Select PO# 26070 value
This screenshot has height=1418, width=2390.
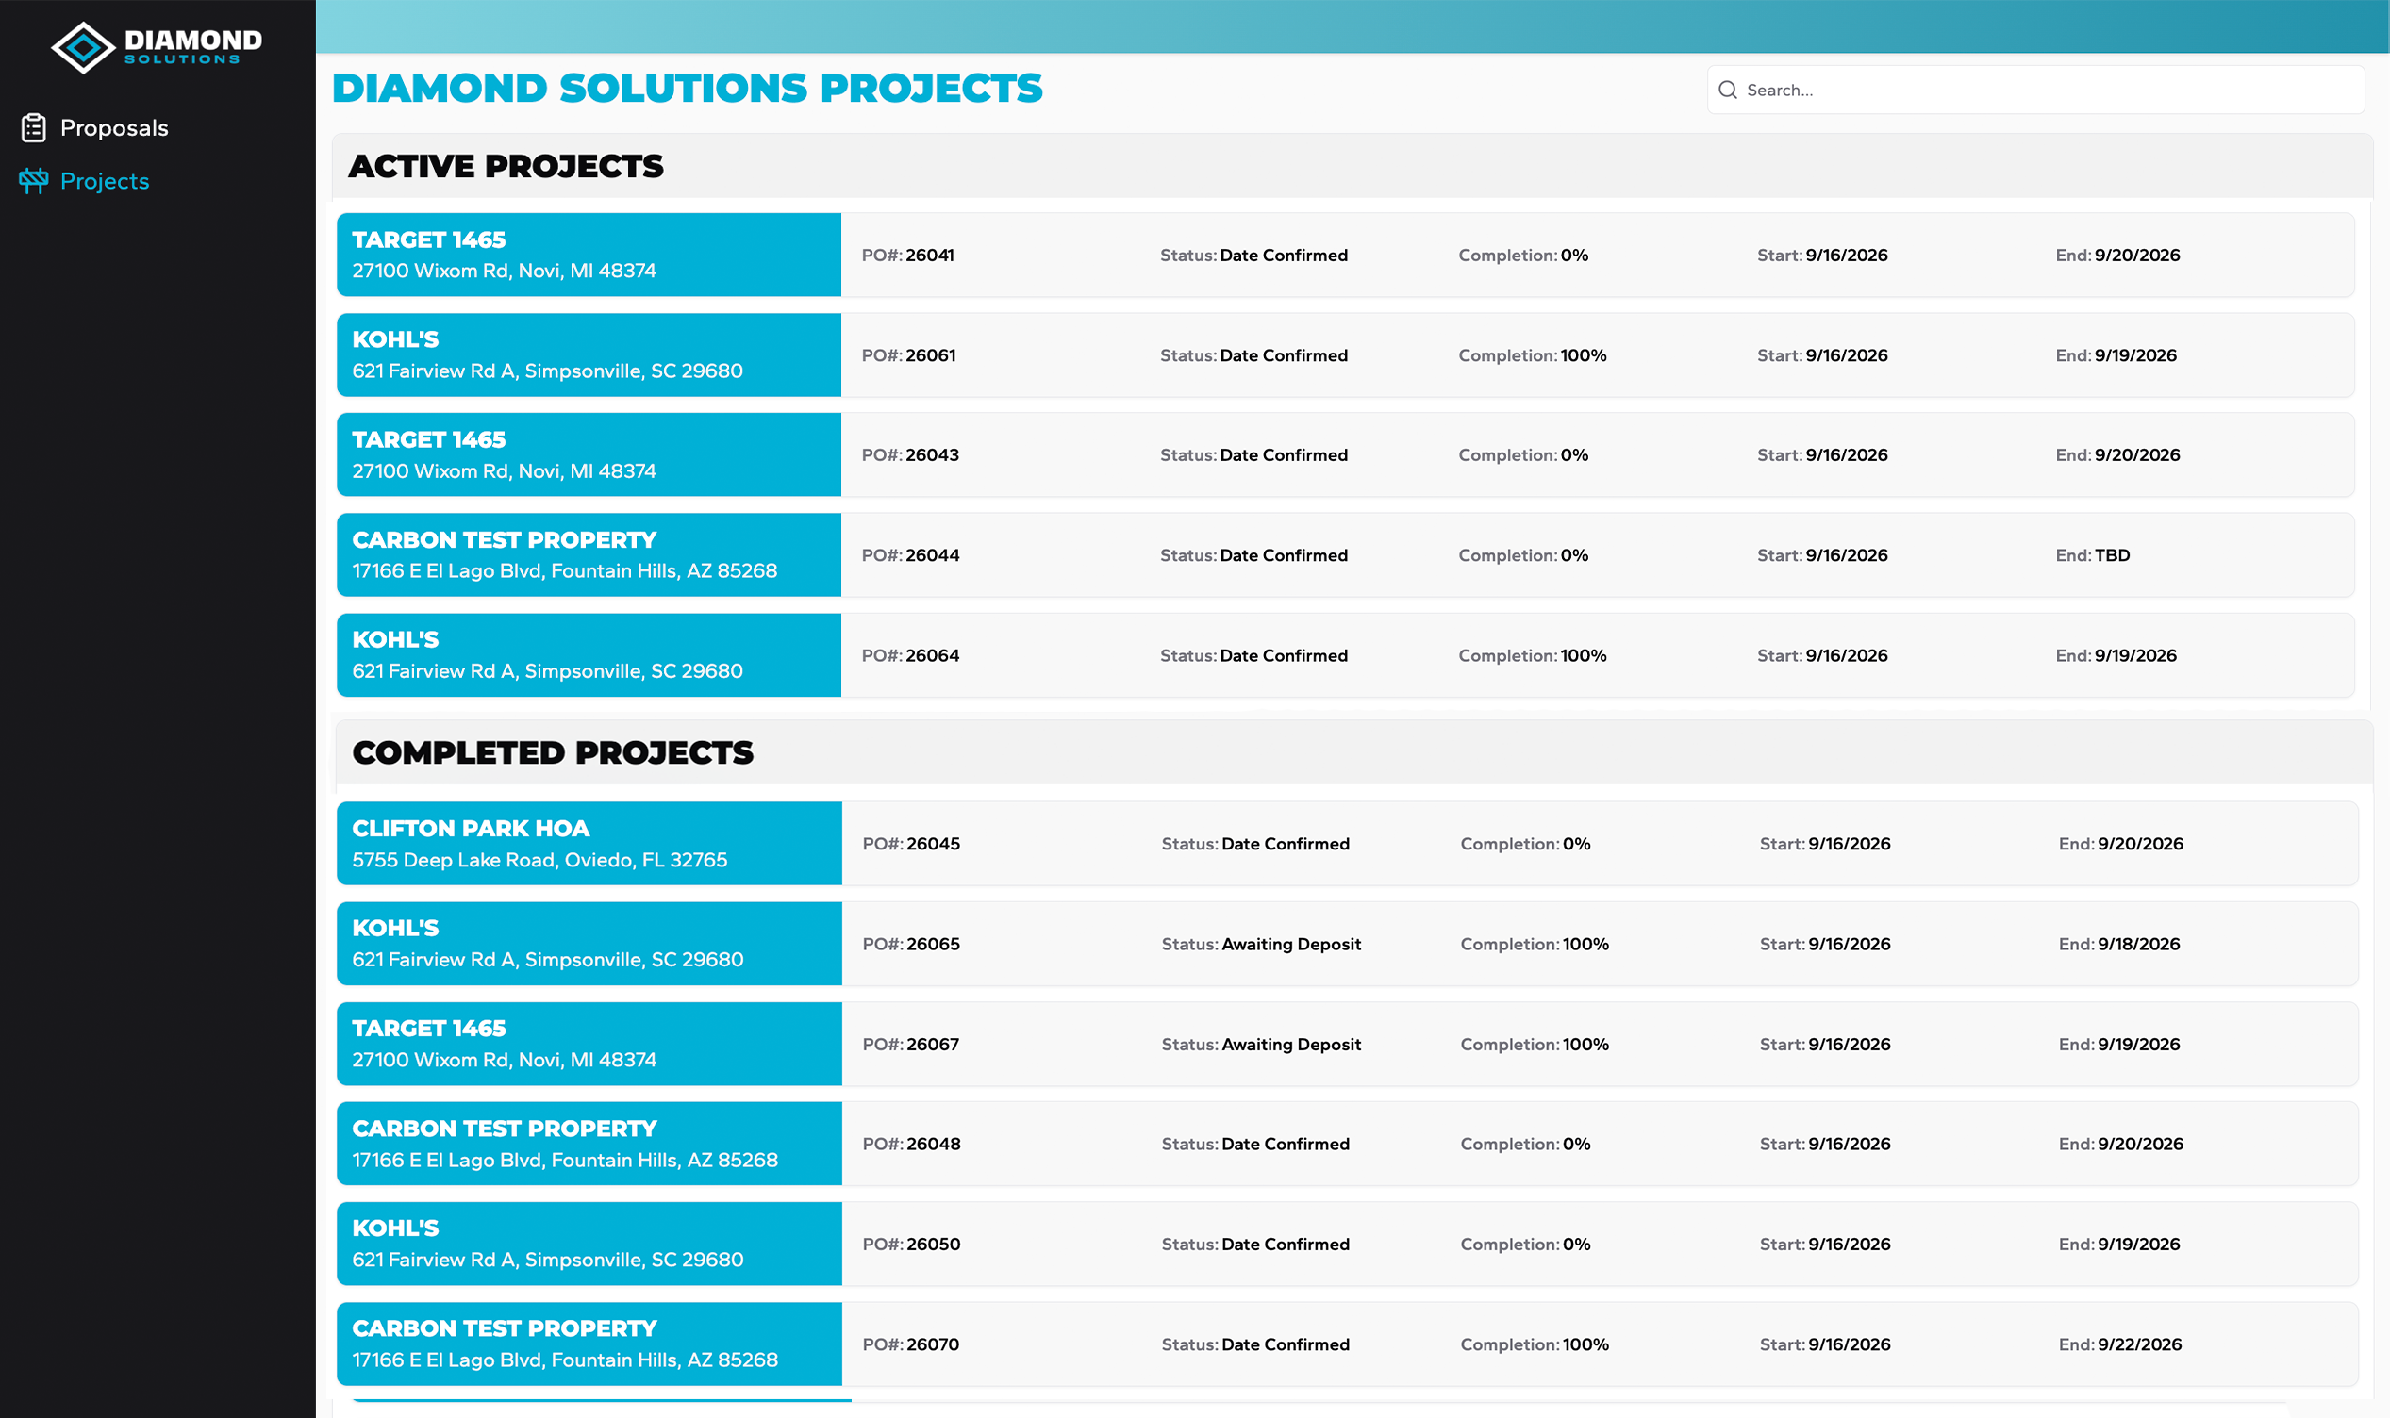point(933,1344)
